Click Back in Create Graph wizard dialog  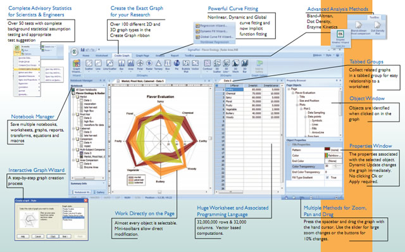(53, 237)
